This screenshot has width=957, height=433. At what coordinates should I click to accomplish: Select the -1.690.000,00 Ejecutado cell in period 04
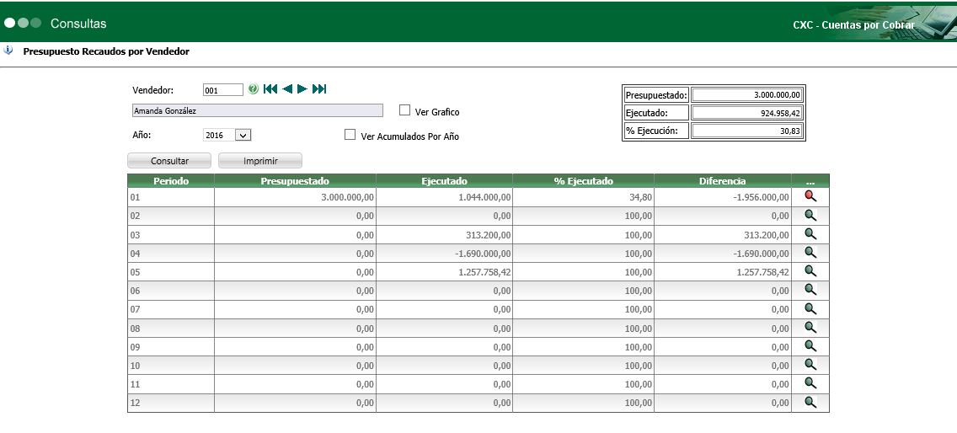pos(444,253)
